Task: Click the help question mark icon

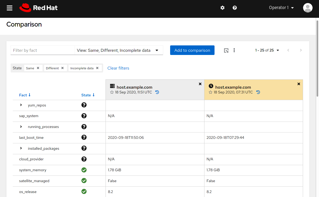Action: (235, 8)
